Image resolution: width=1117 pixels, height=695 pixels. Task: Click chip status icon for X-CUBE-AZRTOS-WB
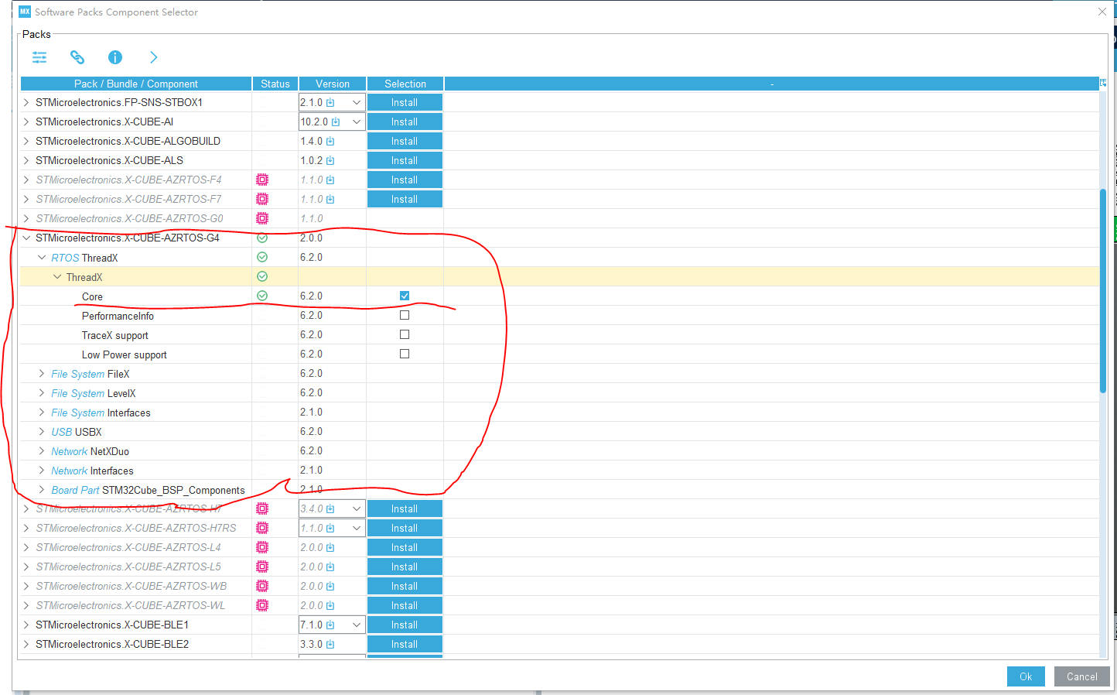tap(262, 586)
